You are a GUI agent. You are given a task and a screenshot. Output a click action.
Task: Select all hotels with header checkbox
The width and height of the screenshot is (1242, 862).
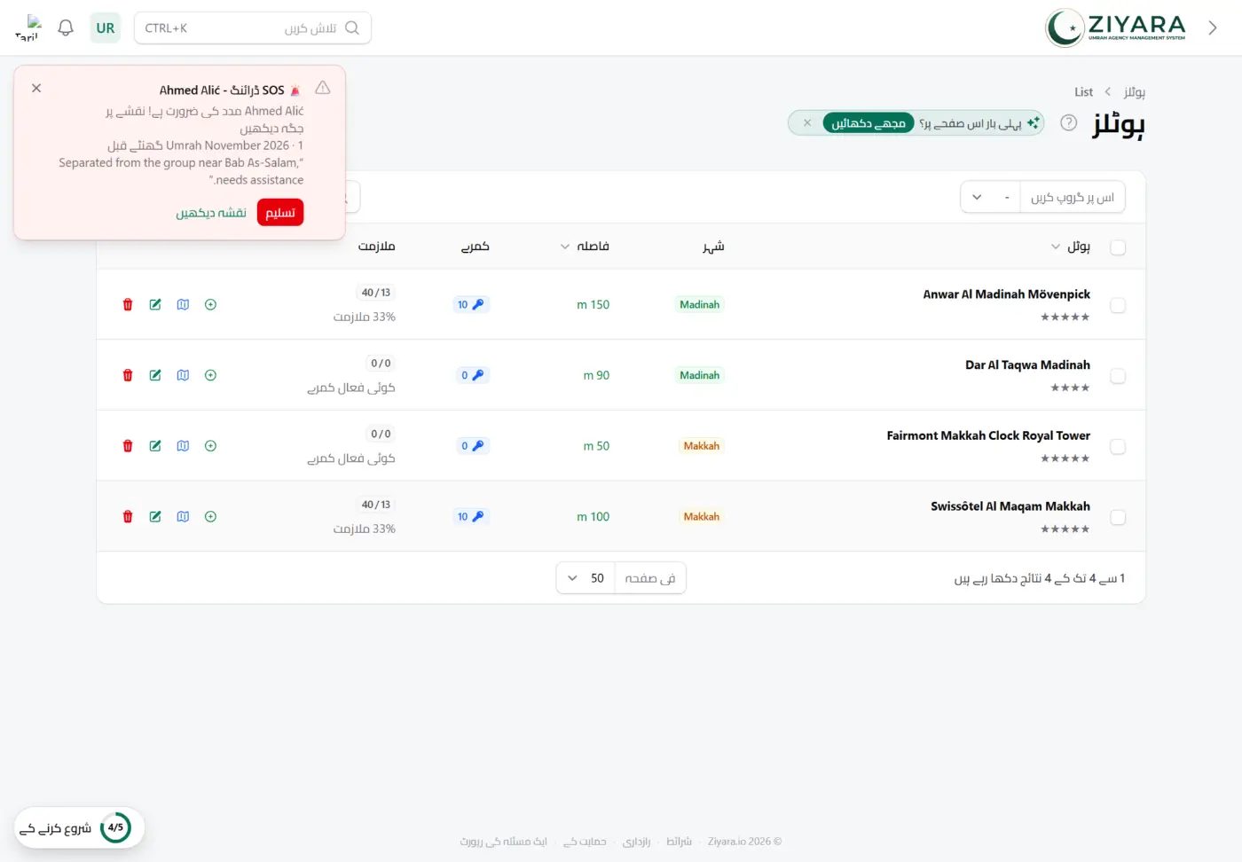click(x=1118, y=247)
